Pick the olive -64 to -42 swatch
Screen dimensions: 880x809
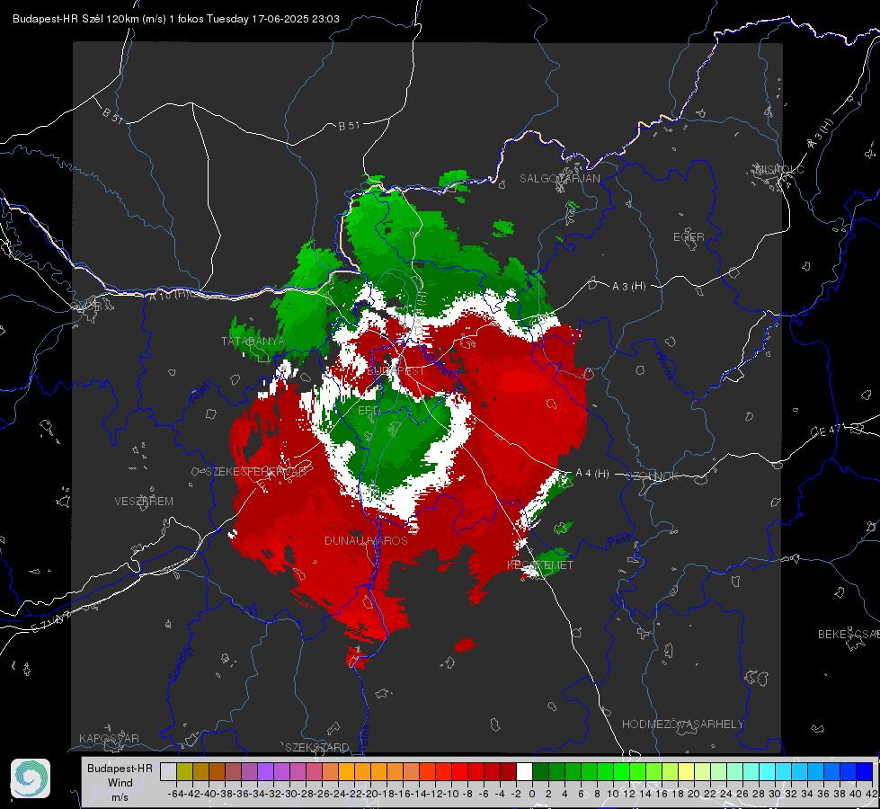coord(184,771)
